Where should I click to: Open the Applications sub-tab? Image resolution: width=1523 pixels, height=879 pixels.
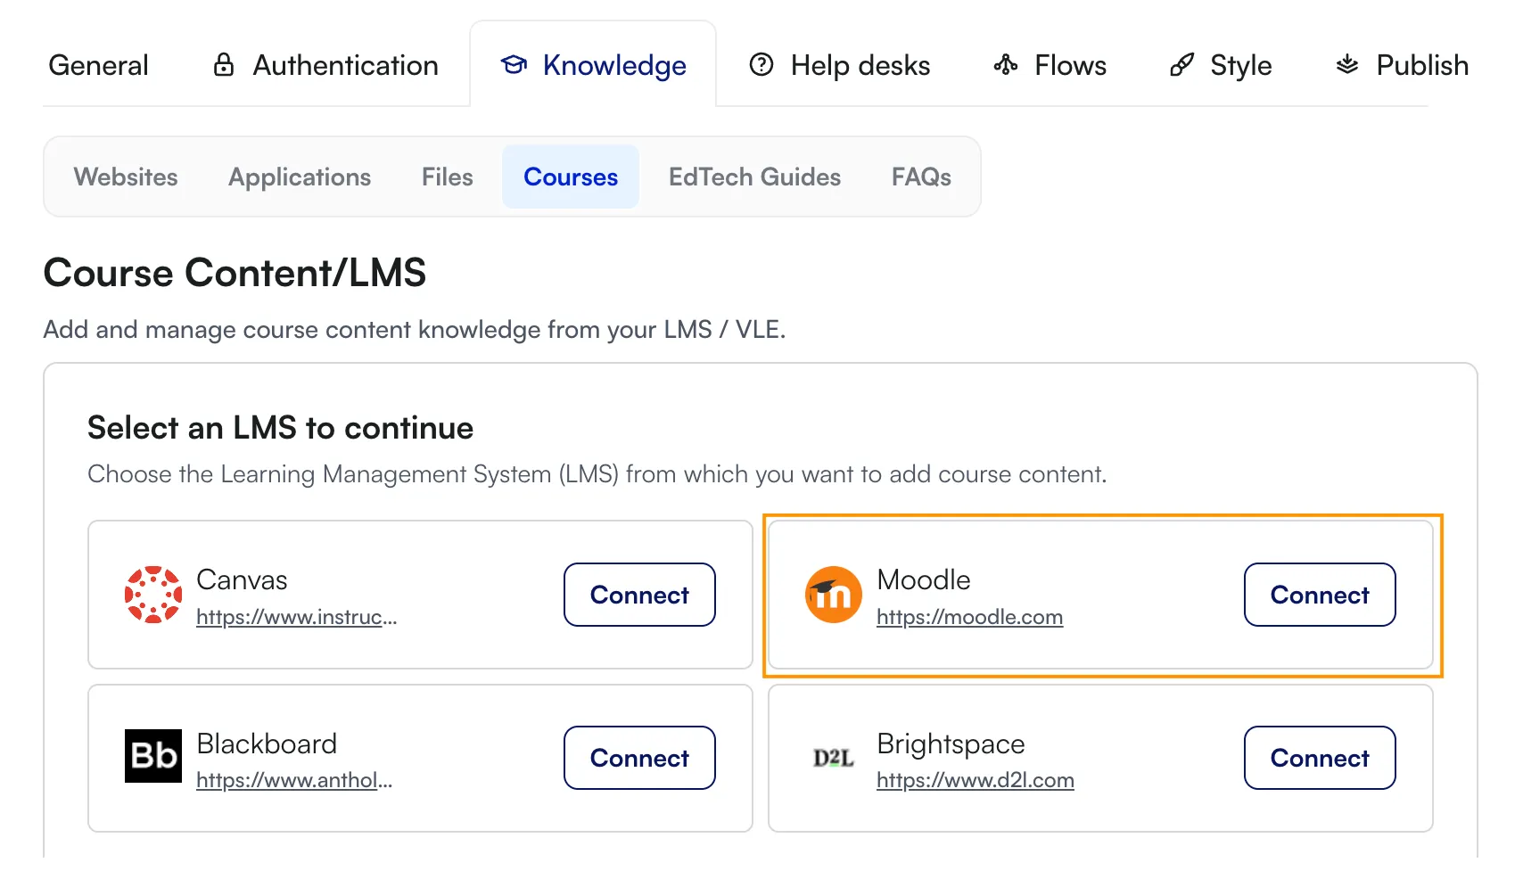point(300,177)
